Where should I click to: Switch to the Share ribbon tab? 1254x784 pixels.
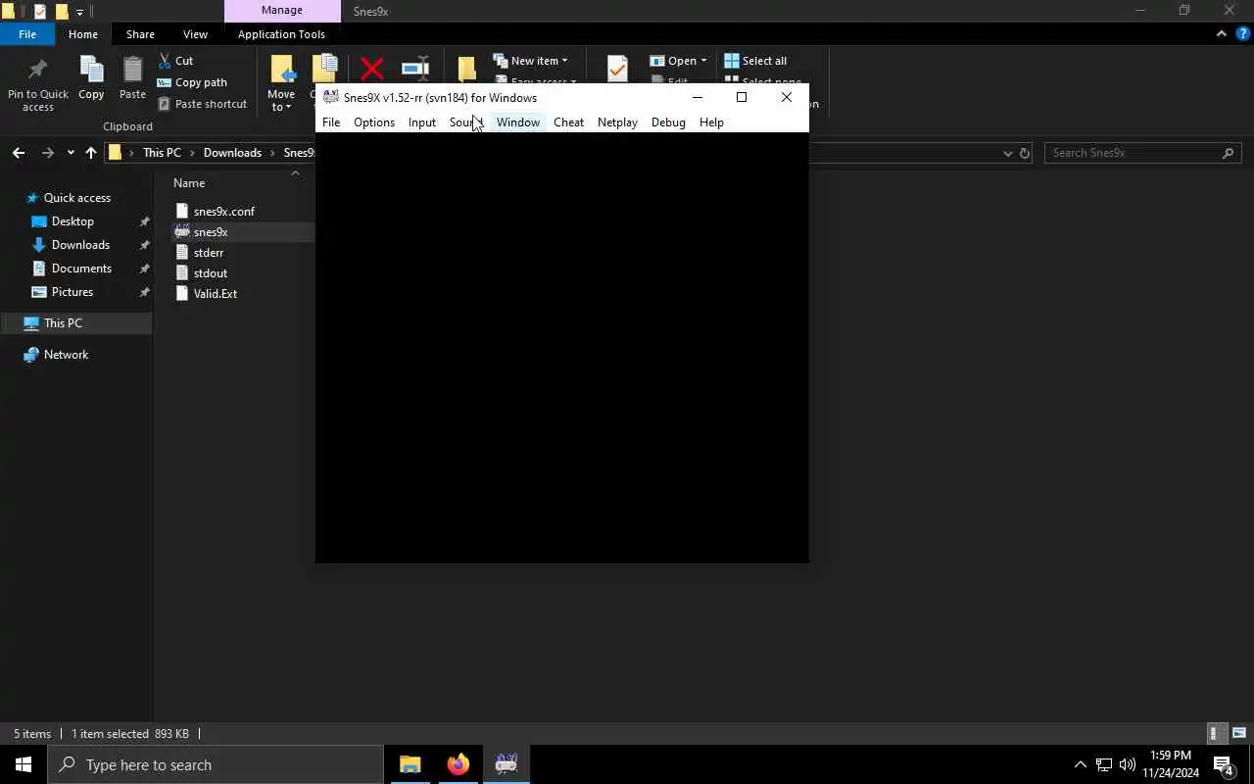click(140, 34)
